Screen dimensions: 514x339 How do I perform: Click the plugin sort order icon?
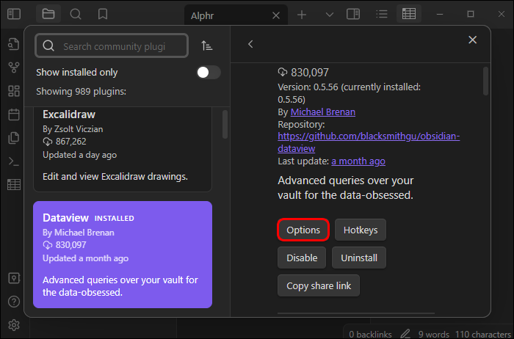[x=207, y=45]
